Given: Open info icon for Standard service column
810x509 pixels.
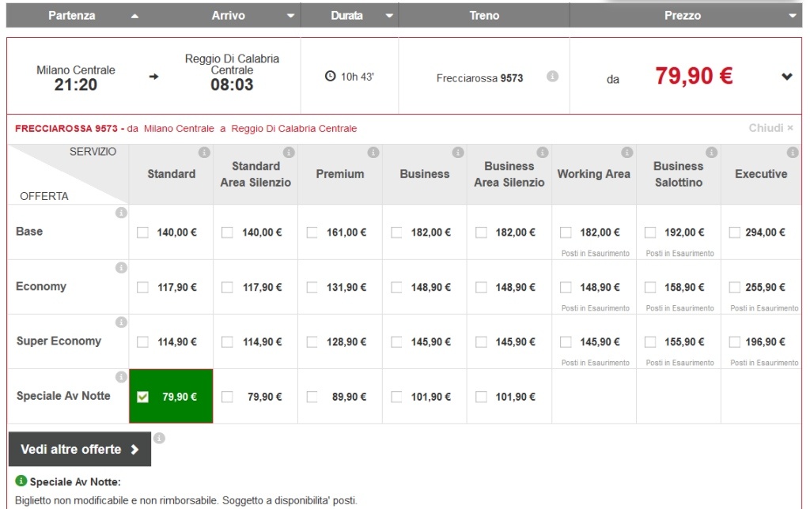Looking at the screenshot, I should [204, 153].
